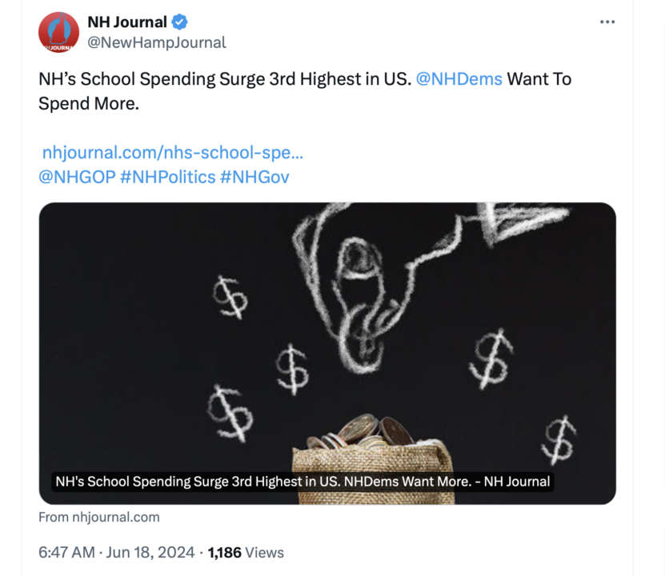Screen dimensions: 665x576
Task: Select the #NHPolitics hashtag
Action: tap(167, 176)
